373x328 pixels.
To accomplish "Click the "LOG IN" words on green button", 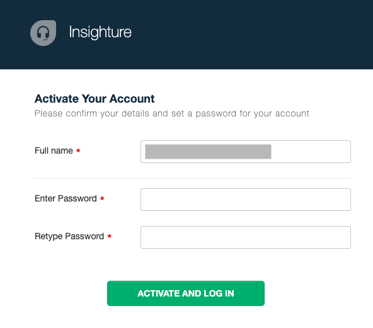I will (219, 293).
